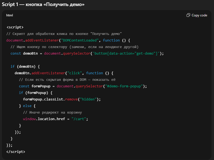214x160 pixels.
Task: Click the "if (demoBtn)" condition line
Action: point(25,67)
